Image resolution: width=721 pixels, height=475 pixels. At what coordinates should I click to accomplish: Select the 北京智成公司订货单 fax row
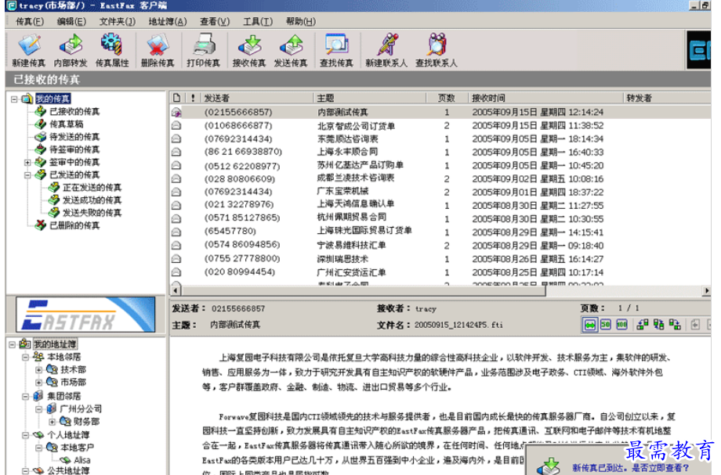click(440, 125)
